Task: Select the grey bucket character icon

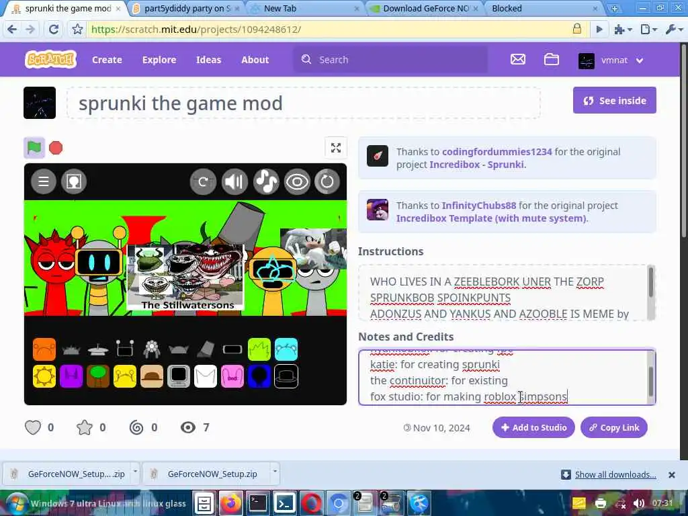Action: click(x=206, y=349)
